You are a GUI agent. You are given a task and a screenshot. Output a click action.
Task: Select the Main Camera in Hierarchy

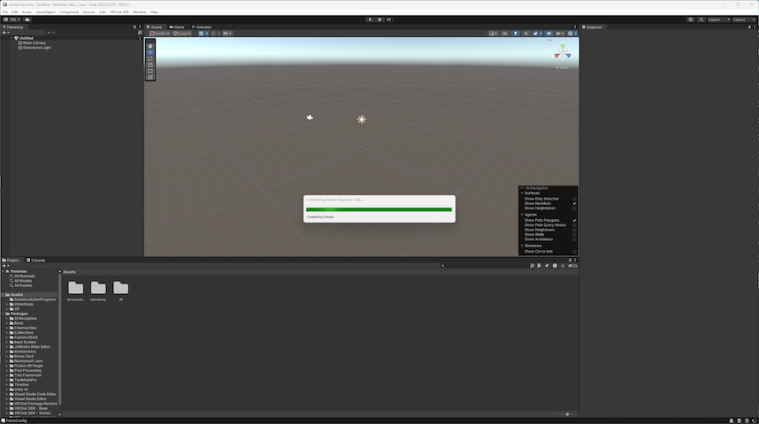pos(34,42)
